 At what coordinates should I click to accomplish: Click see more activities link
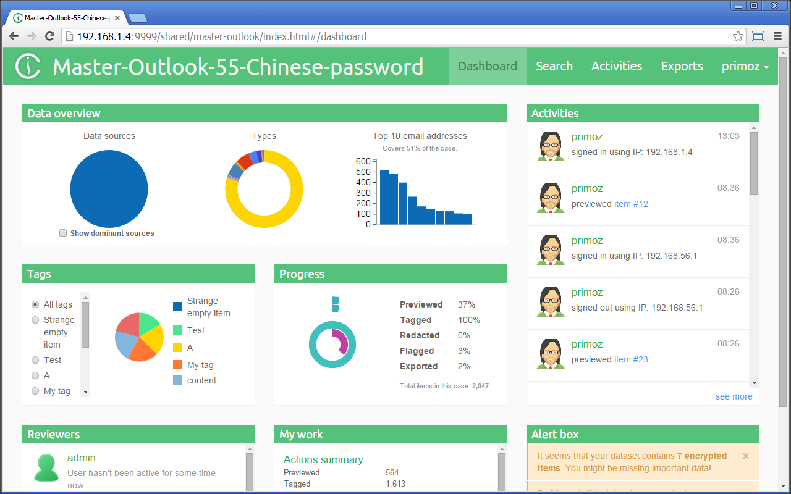point(734,396)
